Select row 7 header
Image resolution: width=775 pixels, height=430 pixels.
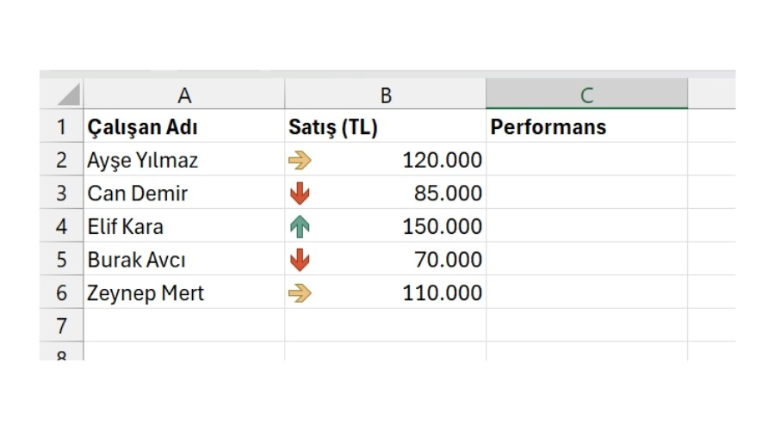click(61, 326)
